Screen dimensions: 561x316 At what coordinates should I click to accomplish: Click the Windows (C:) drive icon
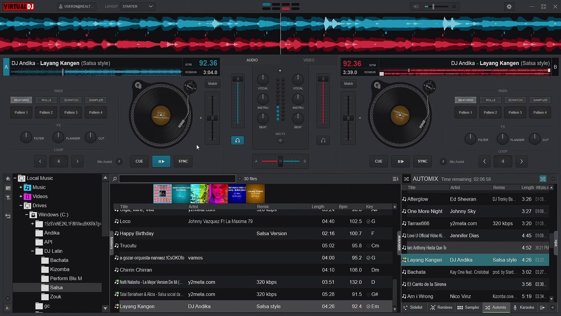click(33, 215)
